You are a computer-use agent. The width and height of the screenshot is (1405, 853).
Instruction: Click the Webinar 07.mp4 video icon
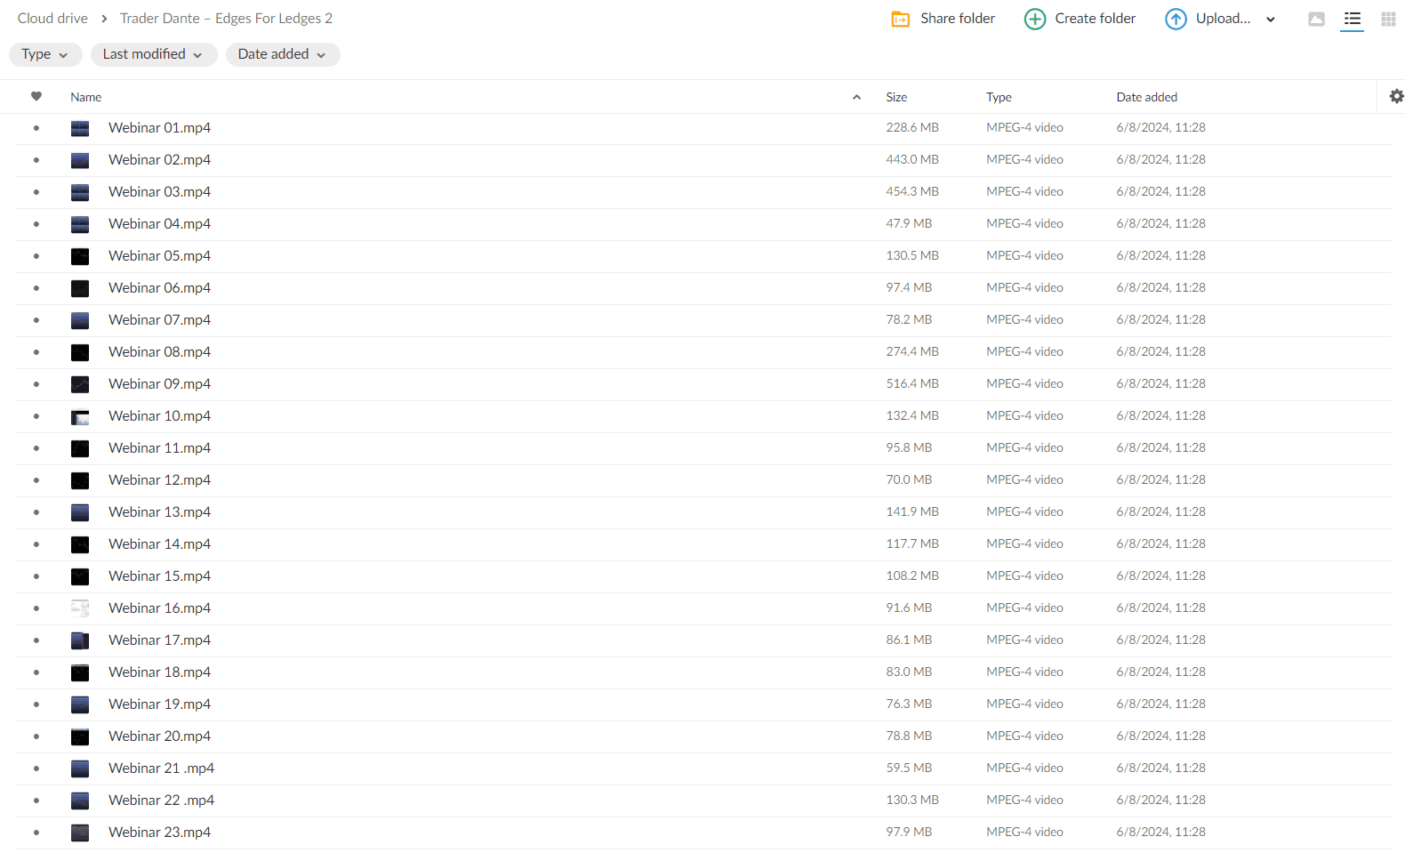(x=80, y=320)
